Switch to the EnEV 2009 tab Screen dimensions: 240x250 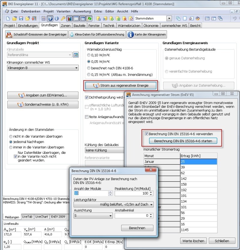pyautogui.click(x=58, y=217)
